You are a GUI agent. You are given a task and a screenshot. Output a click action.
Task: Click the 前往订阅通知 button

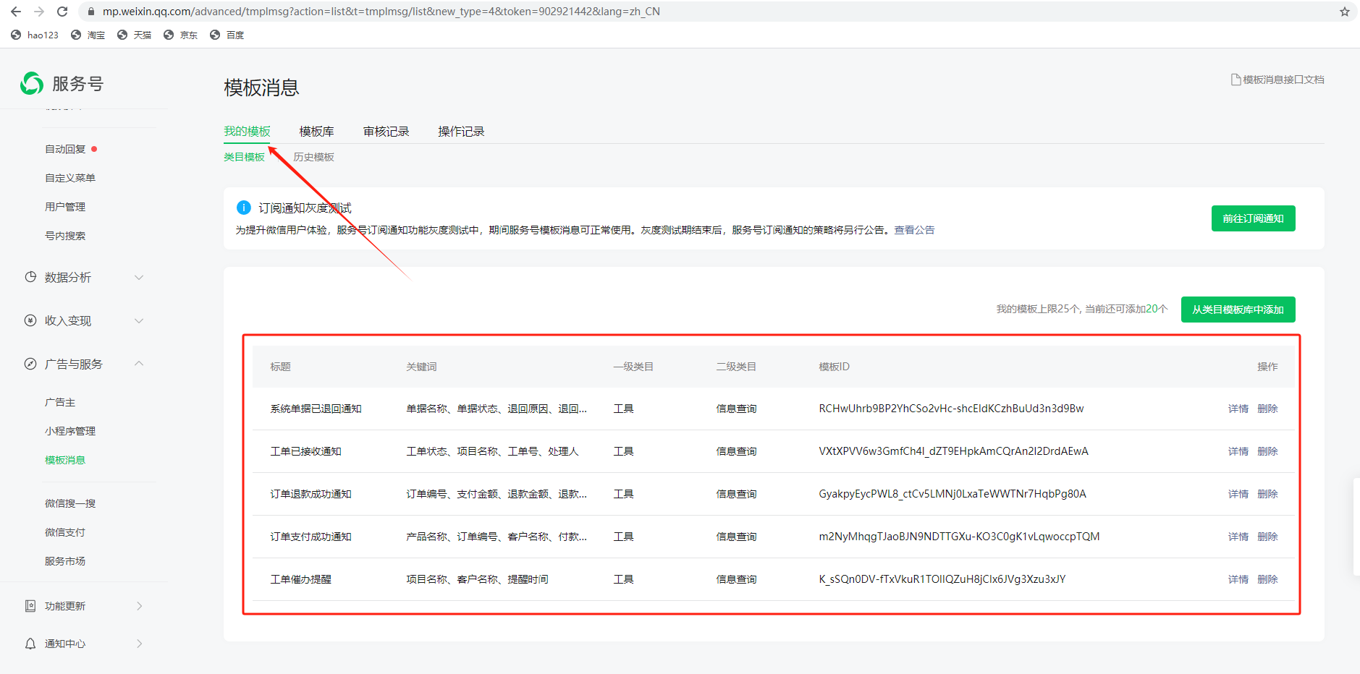pyautogui.click(x=1253, y=218)
